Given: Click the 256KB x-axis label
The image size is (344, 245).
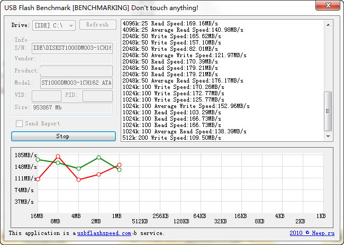Looking at the screenshot, I should point(160,216).
